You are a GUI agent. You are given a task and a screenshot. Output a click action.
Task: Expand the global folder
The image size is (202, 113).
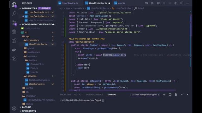31,48
